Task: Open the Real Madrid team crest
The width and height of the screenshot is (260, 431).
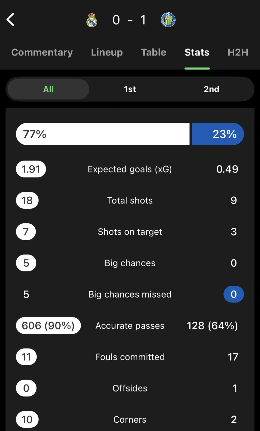Action: point(92,20)
